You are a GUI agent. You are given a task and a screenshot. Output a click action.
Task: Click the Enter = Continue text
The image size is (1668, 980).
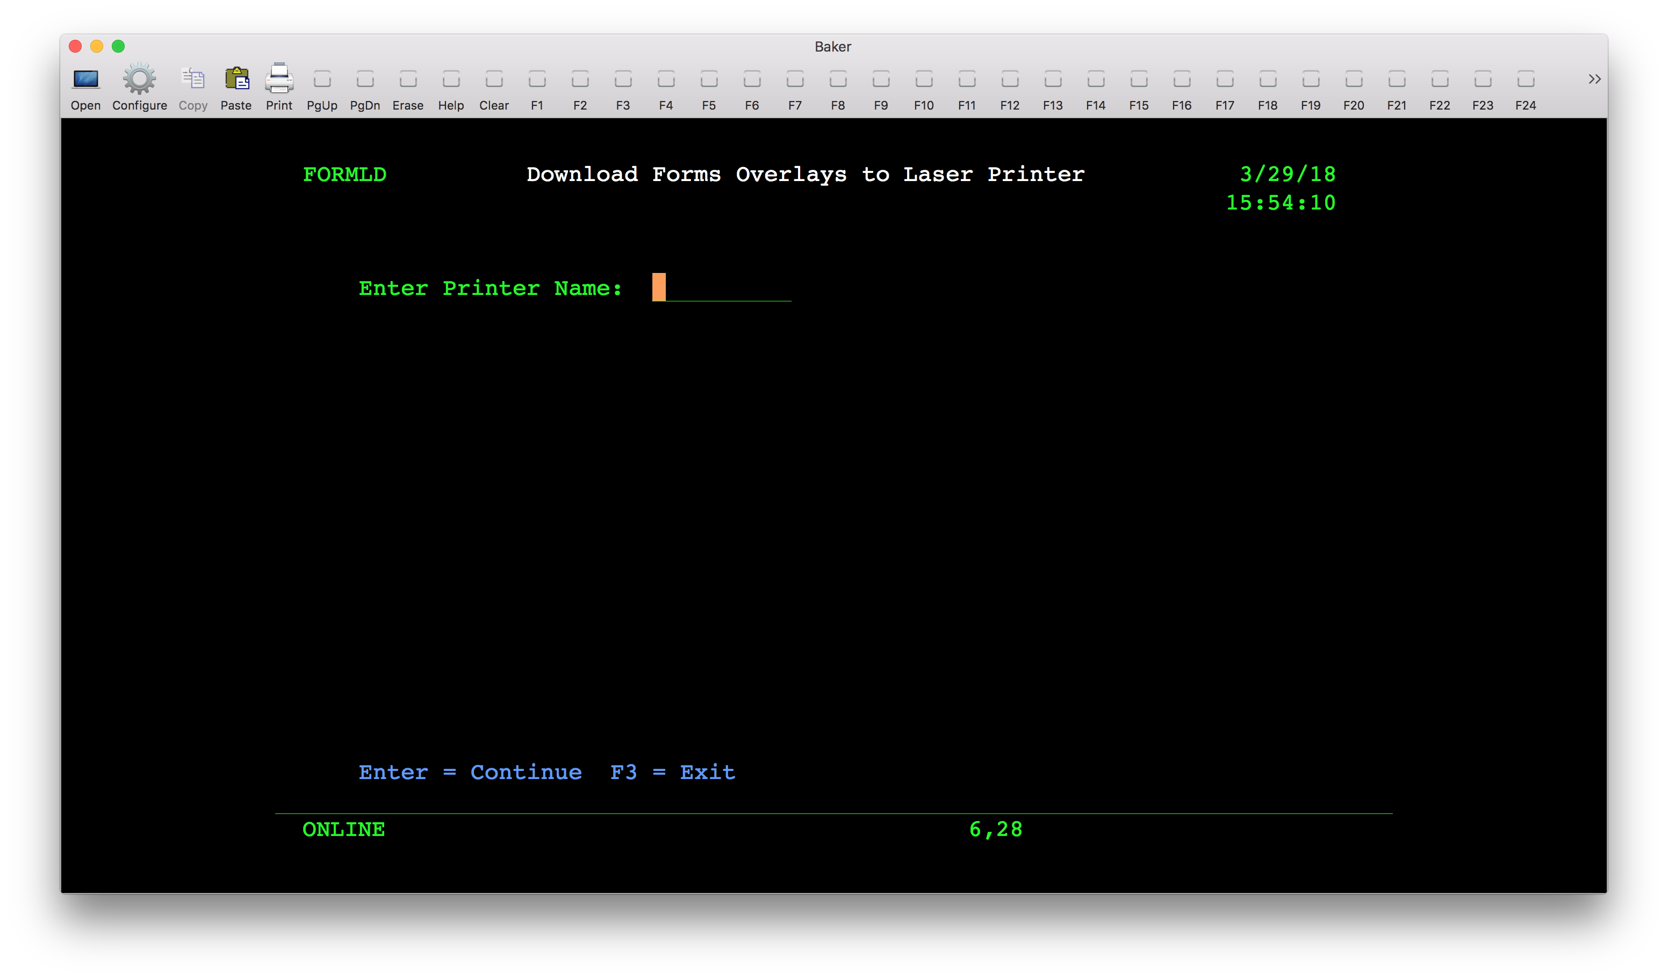point(470,772)
